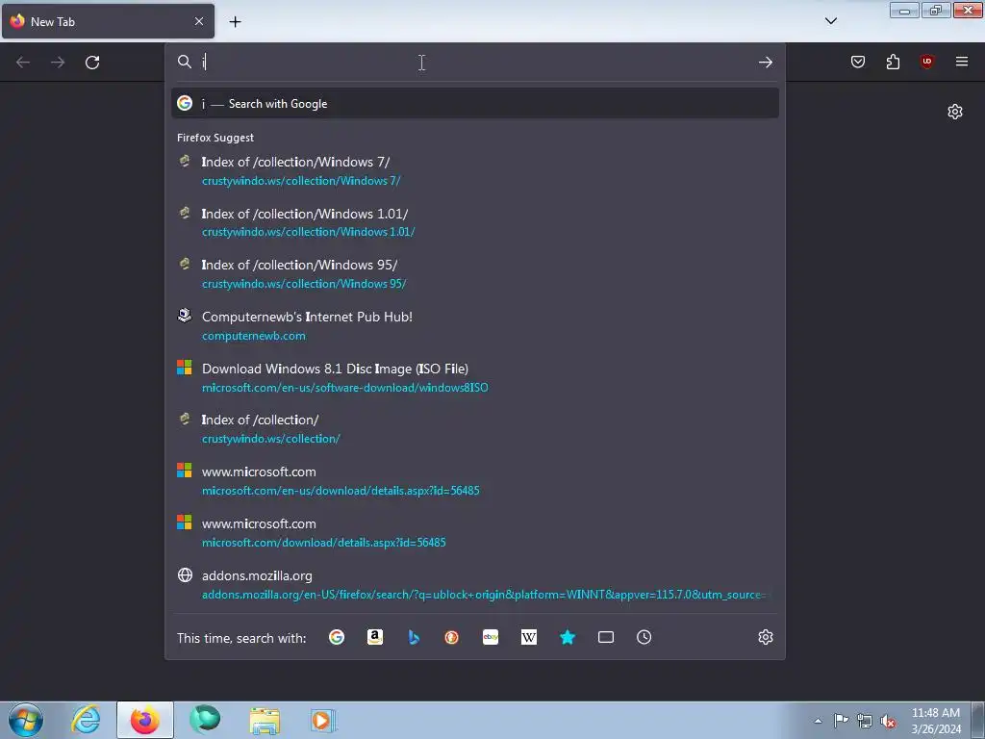The image size is (985, 739).
Task: Open Windows Explorer folder in taskbar
Action: pos(265,720)
